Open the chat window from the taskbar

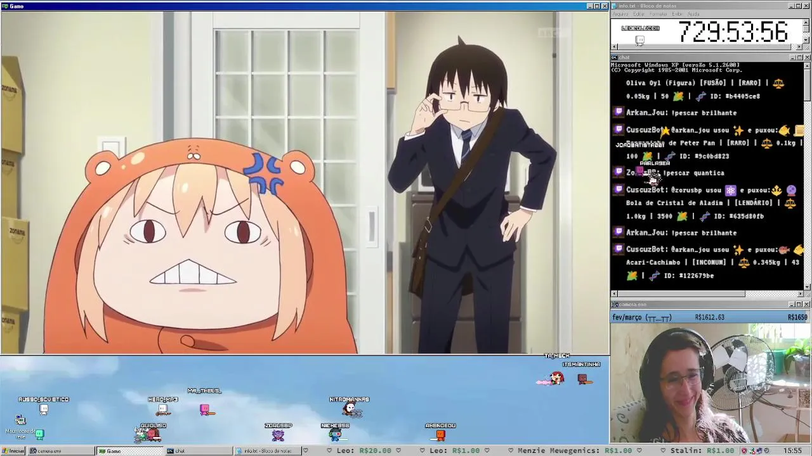click(199, 451)
